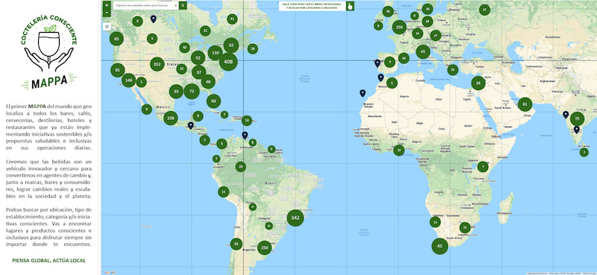Image resolution: width=597 pixels, height=275 pixels.
Task: Click the location pin near the Canary Islands
Action: point(363,93)
